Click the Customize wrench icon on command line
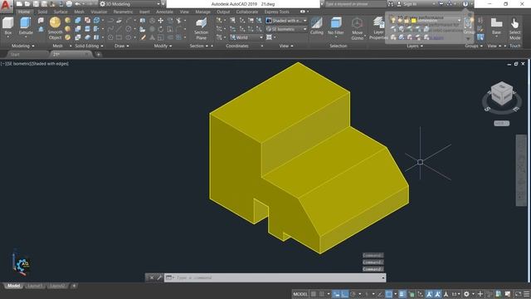Viewport: 531px width, 299px height. tap(159, 277)
